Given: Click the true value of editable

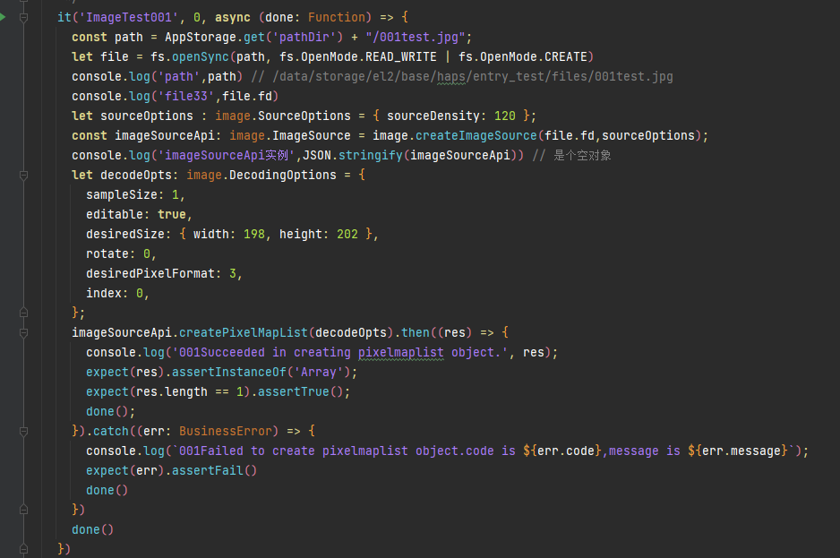Looking at the screenshot, I should pos(171,215).
